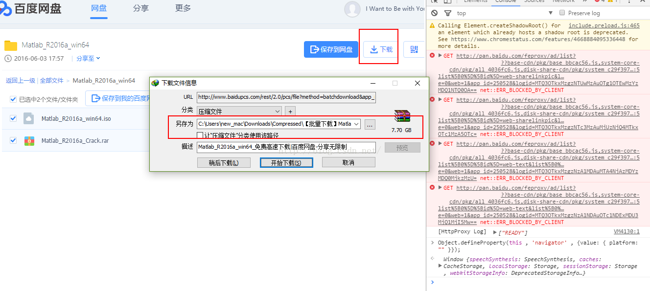
Task: Click the 'I Want to Be with You' username
Action: pyautogui.click(x=395, y=9)
